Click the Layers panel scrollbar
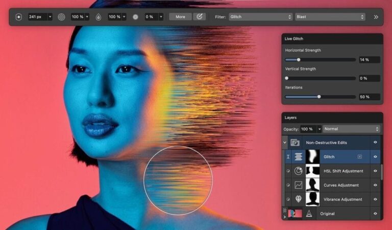Image resolution: width=392 pixels, height=230 pixels. (381, 172)
